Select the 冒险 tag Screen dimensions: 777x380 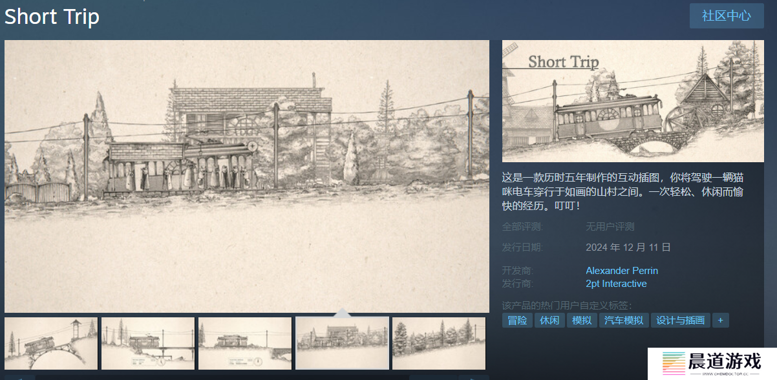coord(517,321)
